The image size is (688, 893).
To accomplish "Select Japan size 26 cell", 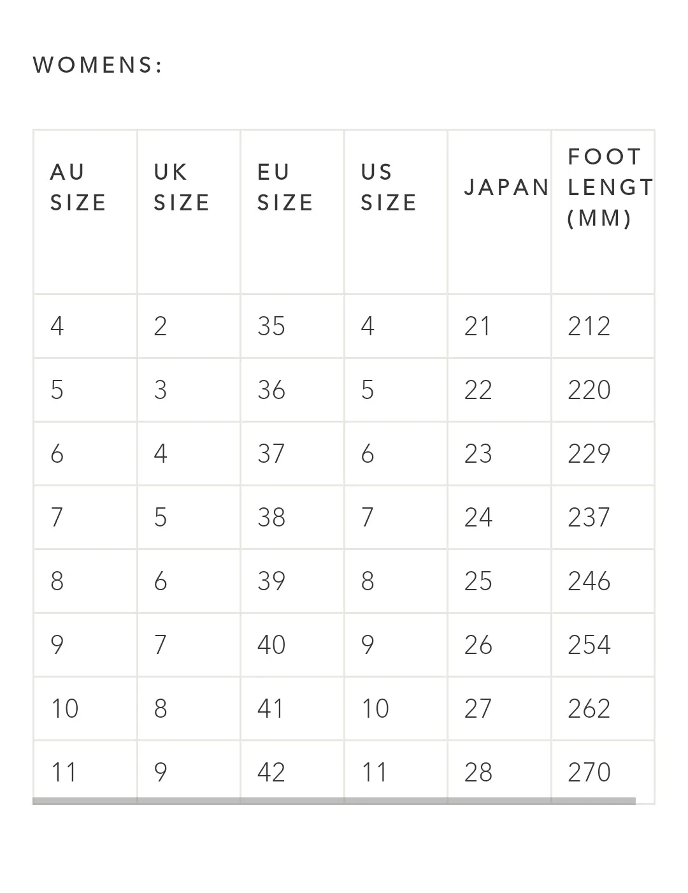I will [x=499, y=645].
